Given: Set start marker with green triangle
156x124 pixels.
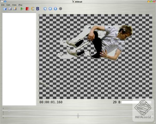Looking at the screenshot, I should point(22,9).
